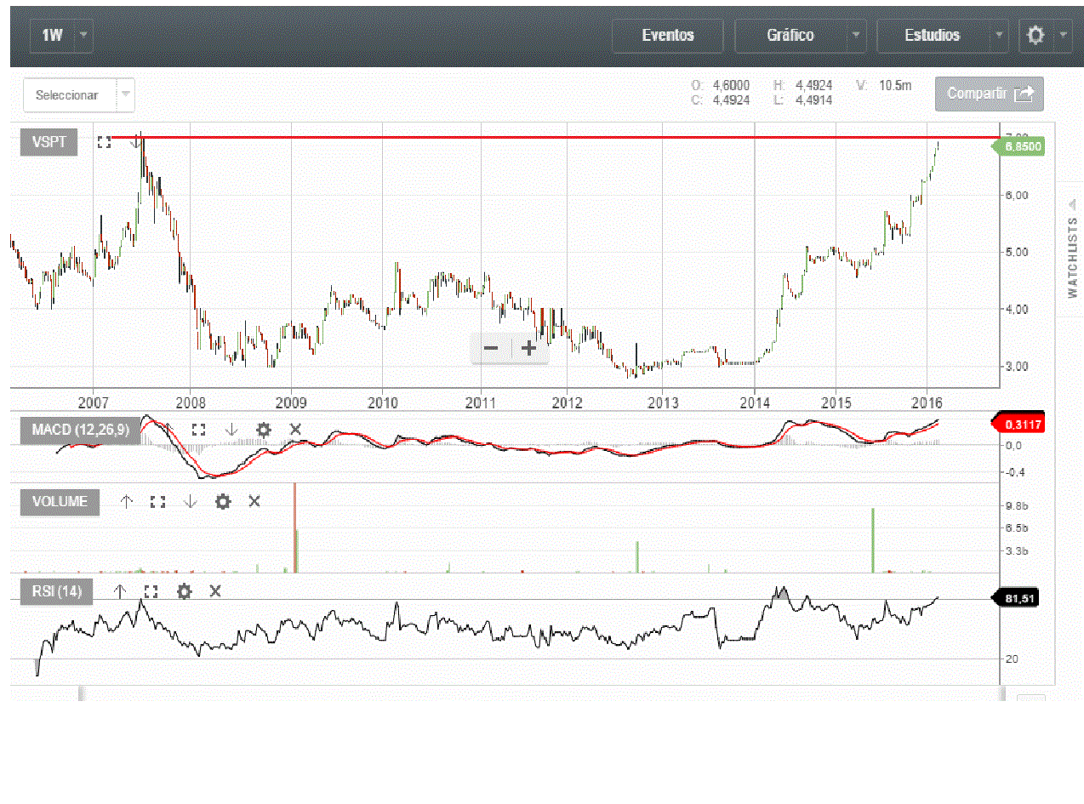Open the 1W timeframe dropdown
1084x804 pixels.
pos(83,36)
